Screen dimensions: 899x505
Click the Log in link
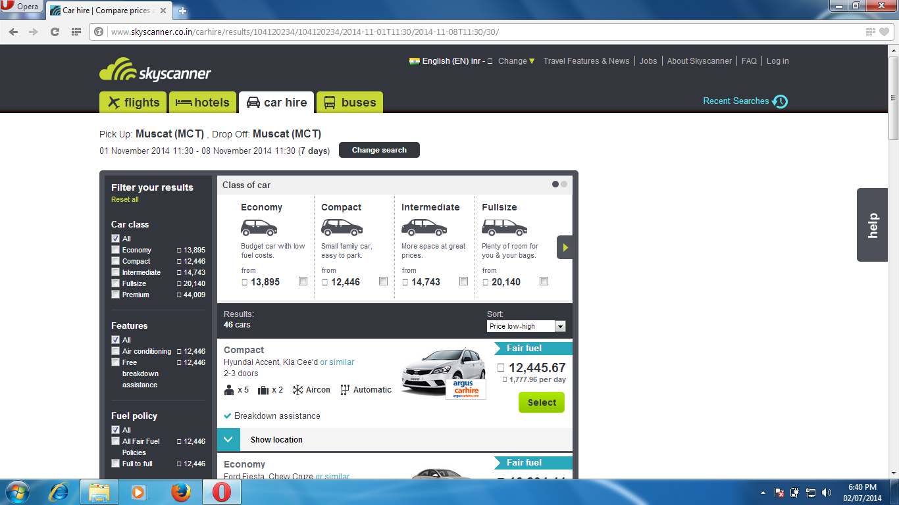point(777,61)
